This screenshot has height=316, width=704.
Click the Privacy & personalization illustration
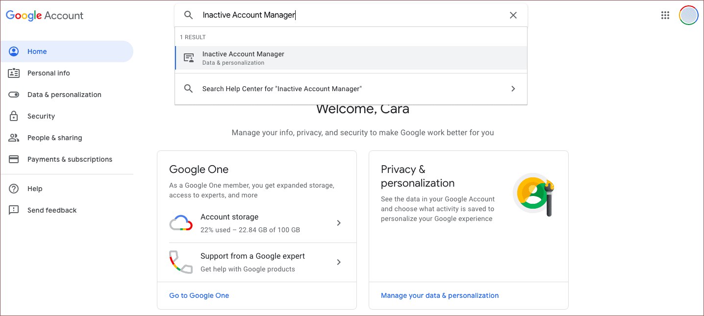pyautogui.click(x=533, y=194)
